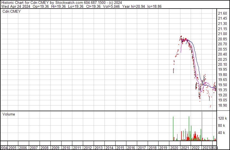The height and width of the screenshot is (150, 230).
Task: Click the Cdn:CMEY symbol label in chart
Action: click(x=12, y=11)
